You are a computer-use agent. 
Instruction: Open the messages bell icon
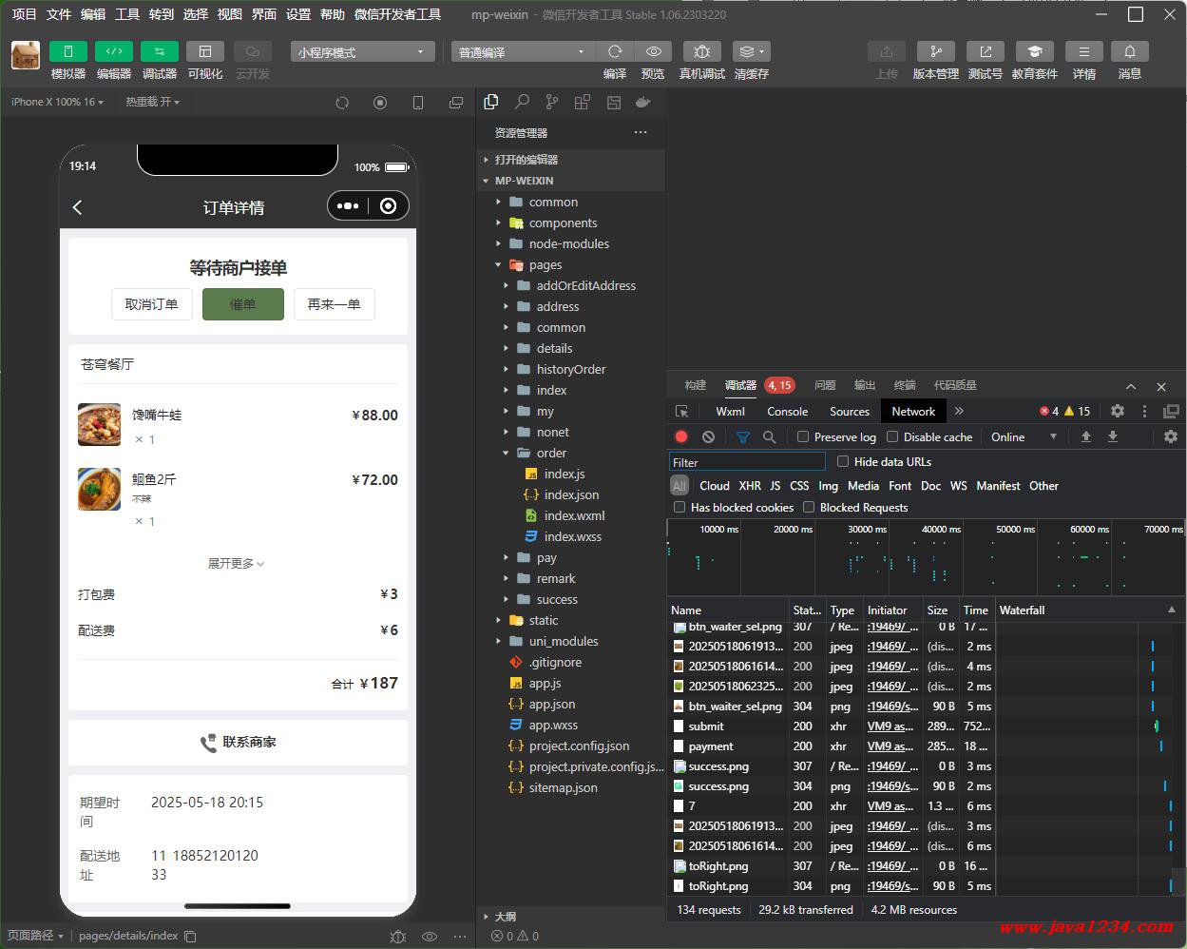[x=1129, y=51]
